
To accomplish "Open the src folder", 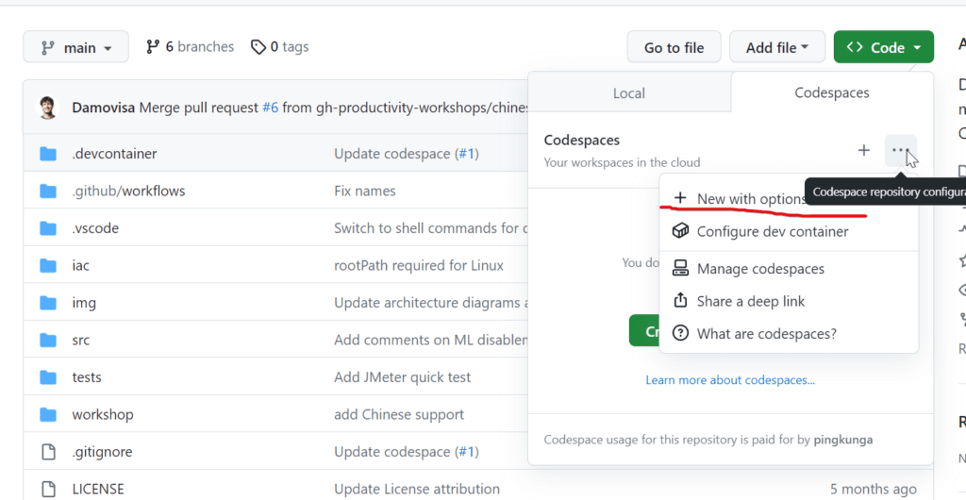I will 81,340.
